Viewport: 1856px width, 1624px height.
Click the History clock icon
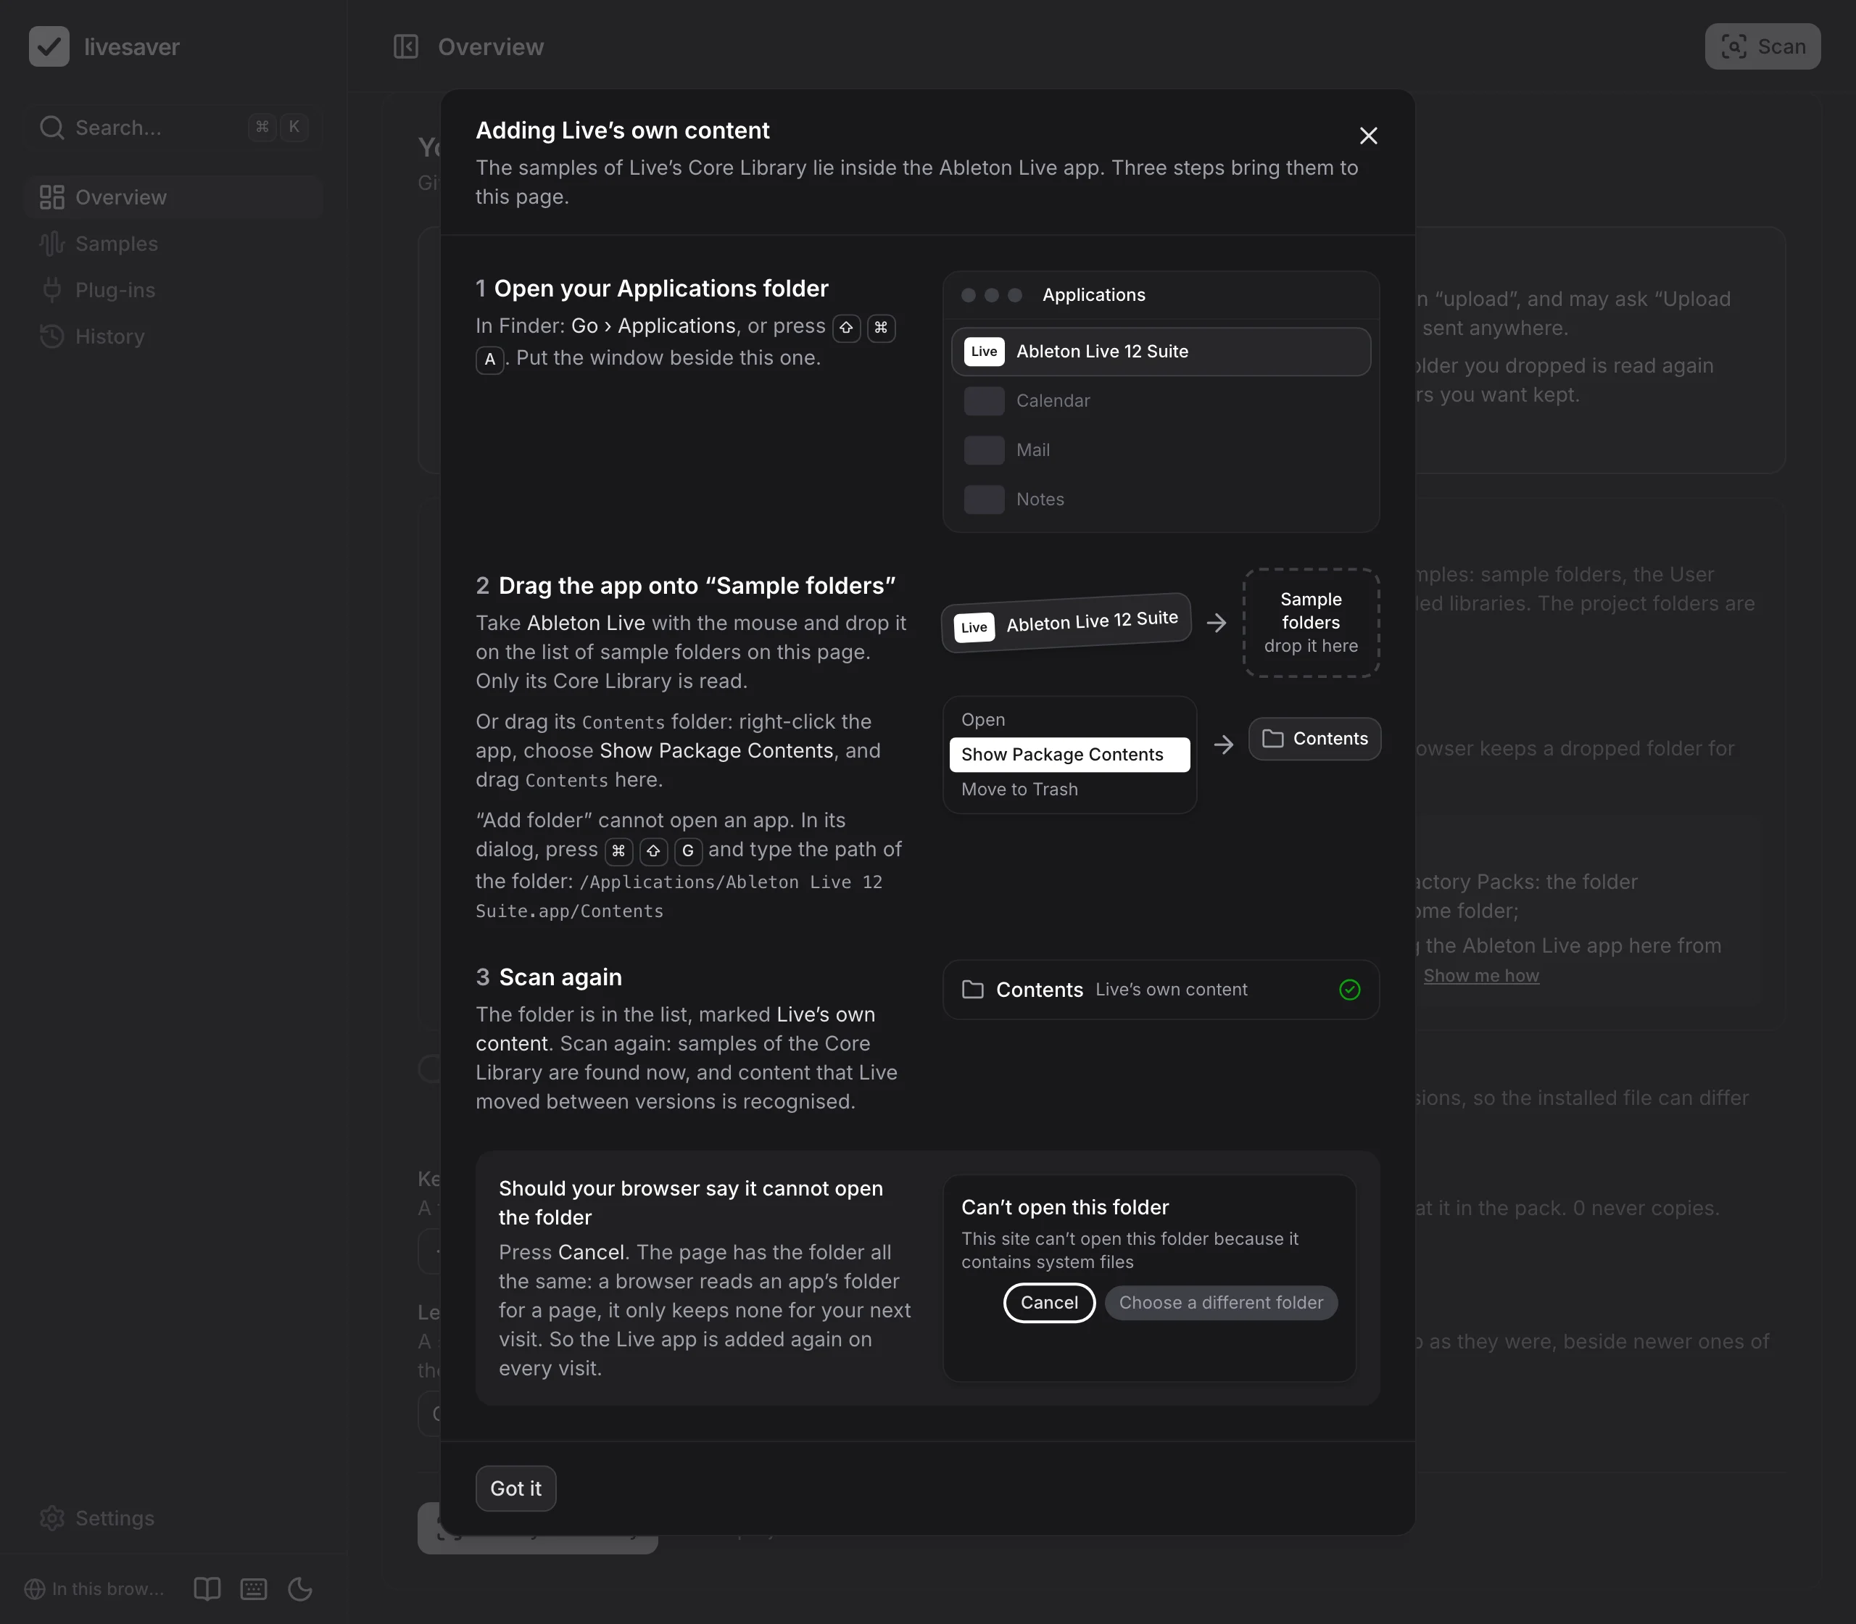pos(51,336)
